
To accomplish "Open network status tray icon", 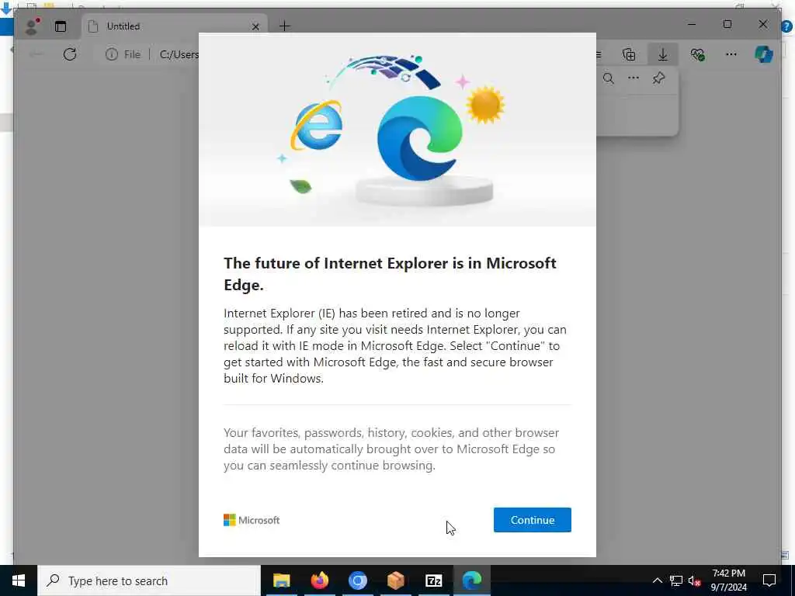I will (x=676, y=580).
